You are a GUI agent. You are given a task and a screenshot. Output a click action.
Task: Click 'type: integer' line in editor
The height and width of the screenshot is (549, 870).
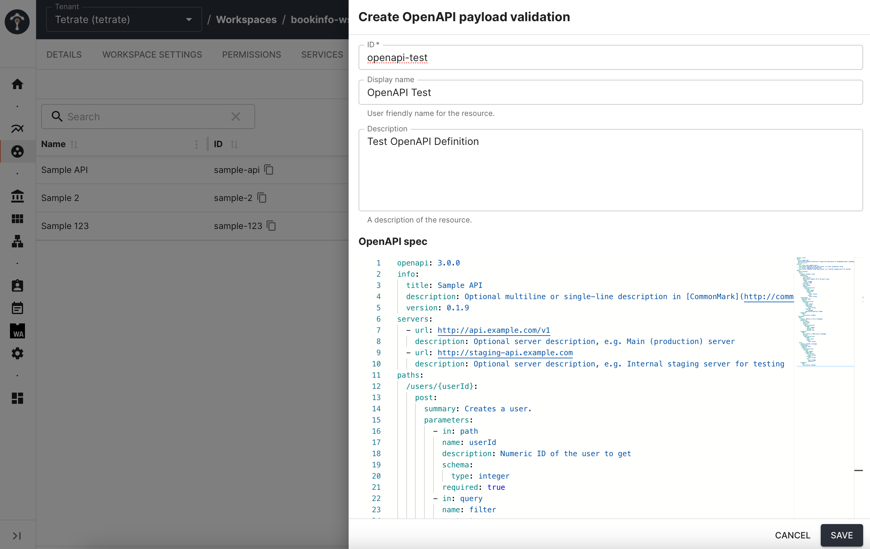click(480, 476)
